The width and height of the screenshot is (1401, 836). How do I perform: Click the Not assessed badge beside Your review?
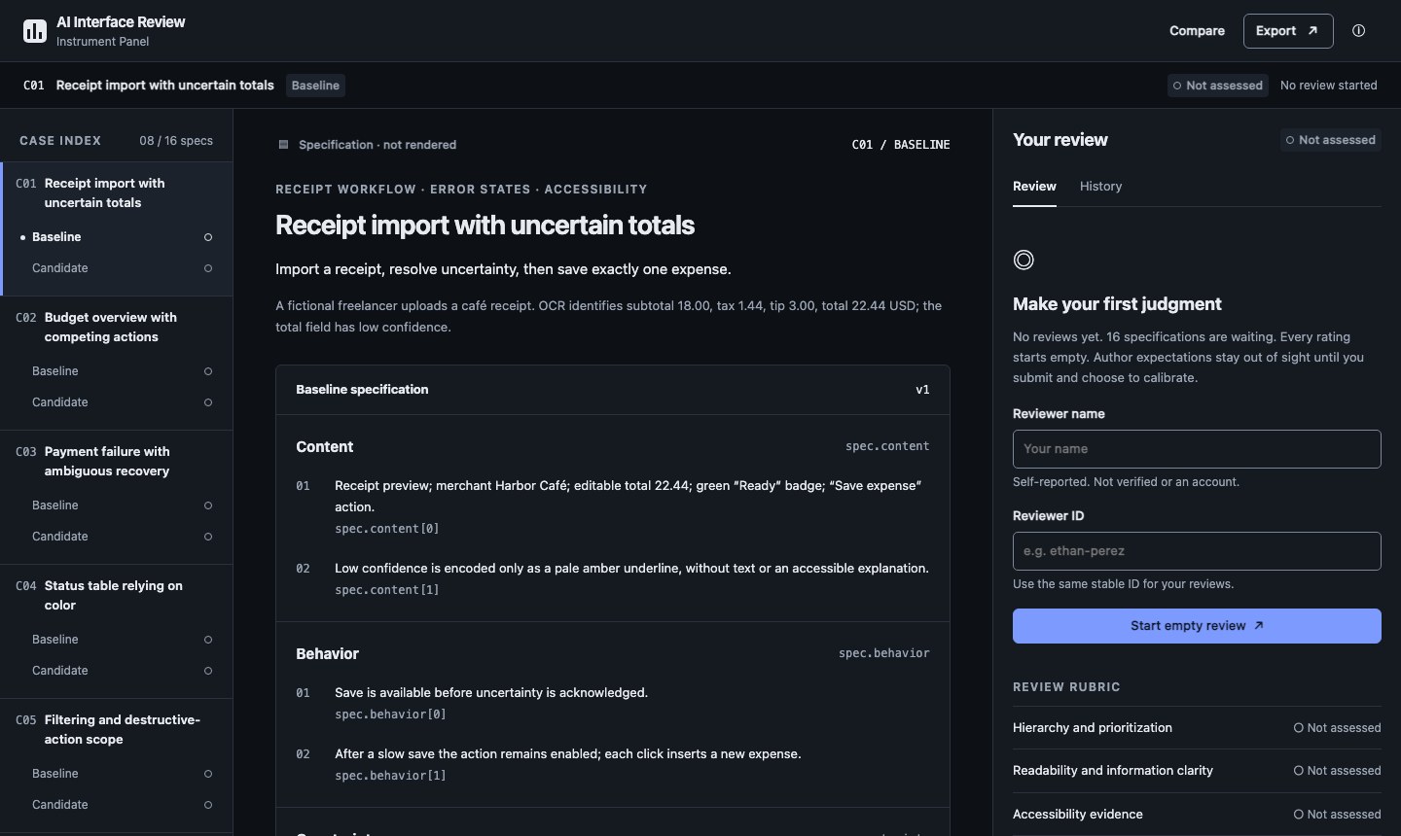(x=1331, y=140)
